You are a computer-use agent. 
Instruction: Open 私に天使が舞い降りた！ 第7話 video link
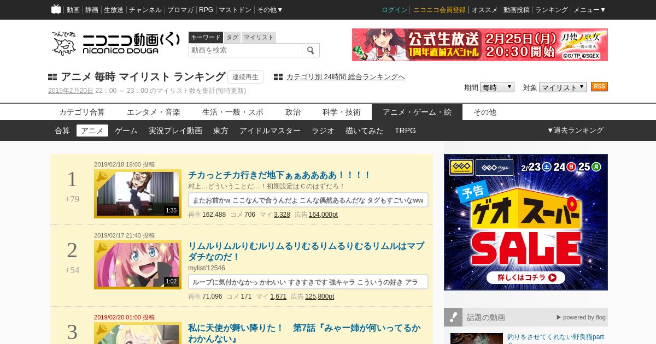(304, 333)
